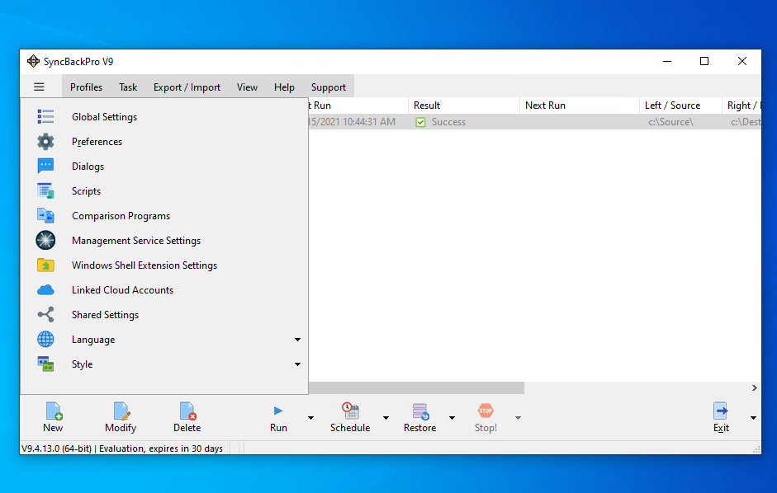The image size is (777, 493).
Task: Click the Management Service Settings icon
Action: click(x=45, y=240)
